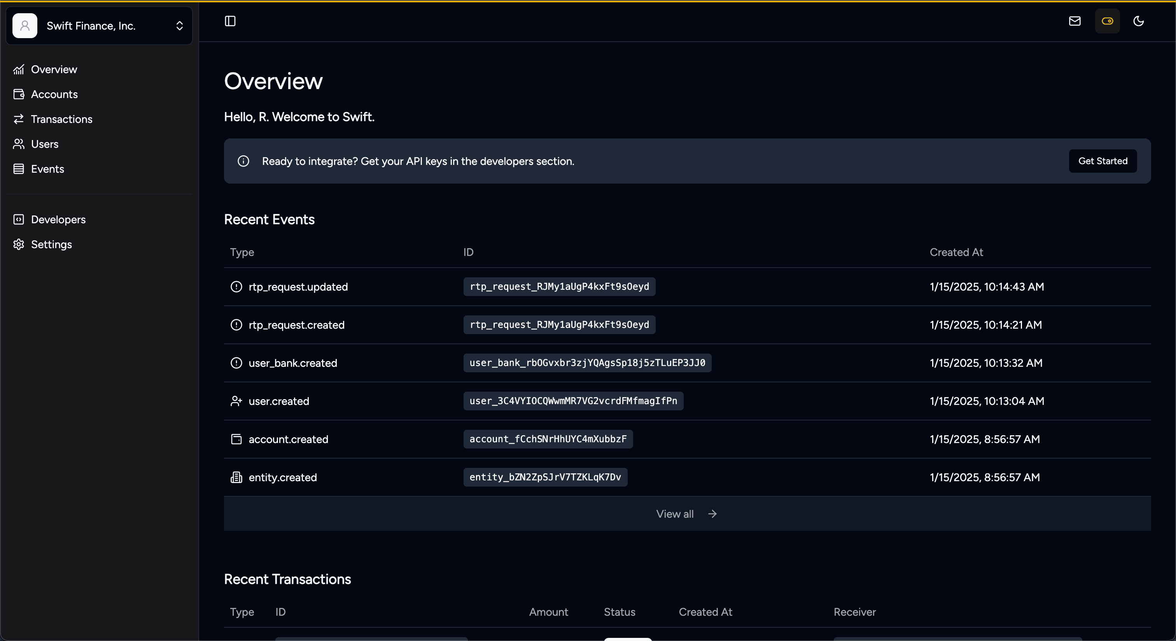Screen dimensions: 1176x641
Task: Click the account.created wallet icon
Action: click(236, 439)
